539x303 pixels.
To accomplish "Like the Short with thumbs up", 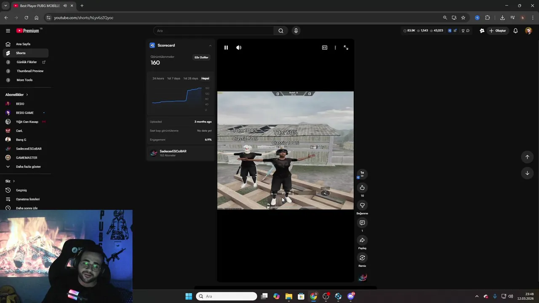I will (362, 188).
